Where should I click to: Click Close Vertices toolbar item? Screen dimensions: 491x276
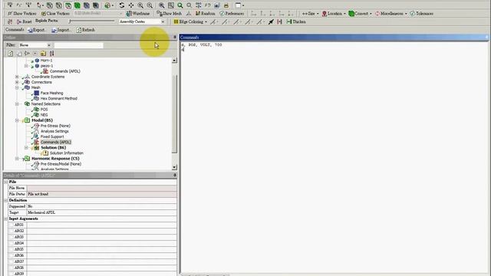click(55, 14)
